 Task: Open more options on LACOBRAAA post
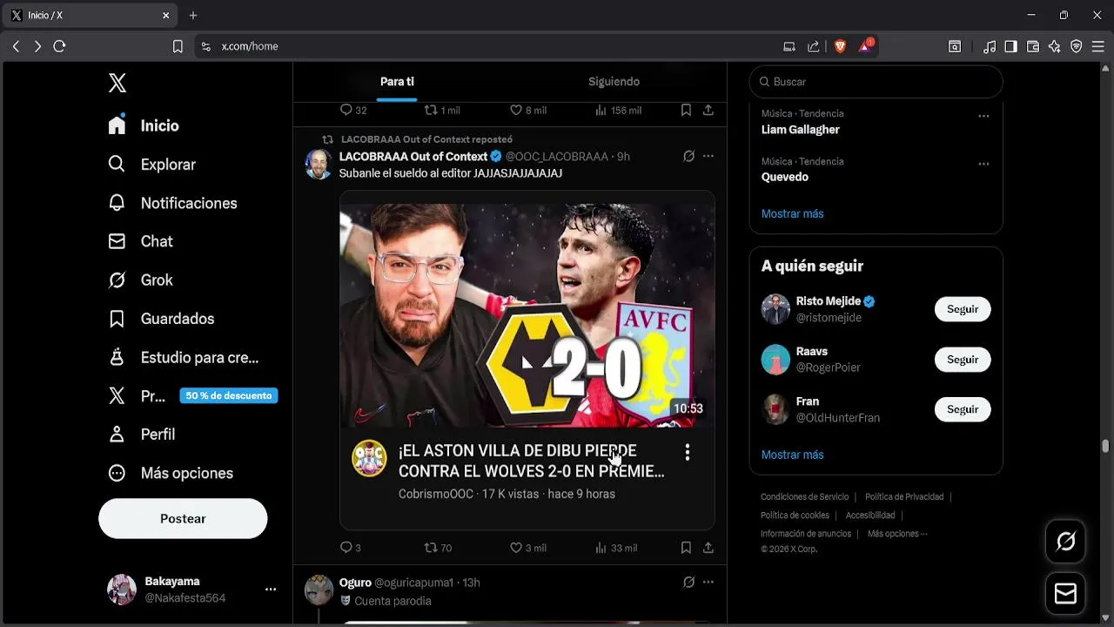(x=708, y=157)
